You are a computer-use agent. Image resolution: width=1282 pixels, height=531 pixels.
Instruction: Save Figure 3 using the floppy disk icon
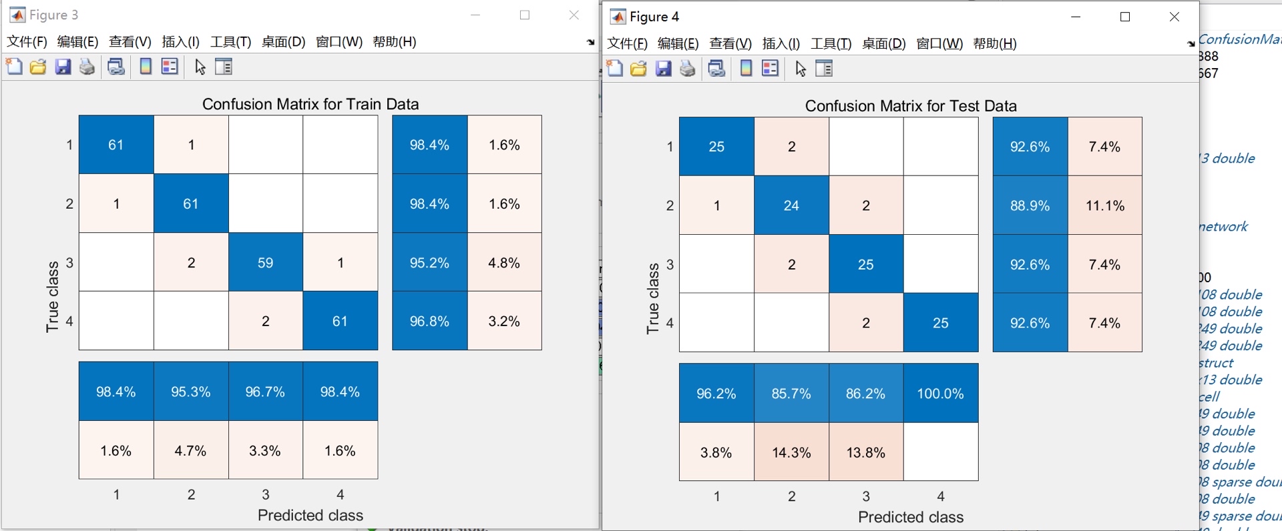coord(63,67)
